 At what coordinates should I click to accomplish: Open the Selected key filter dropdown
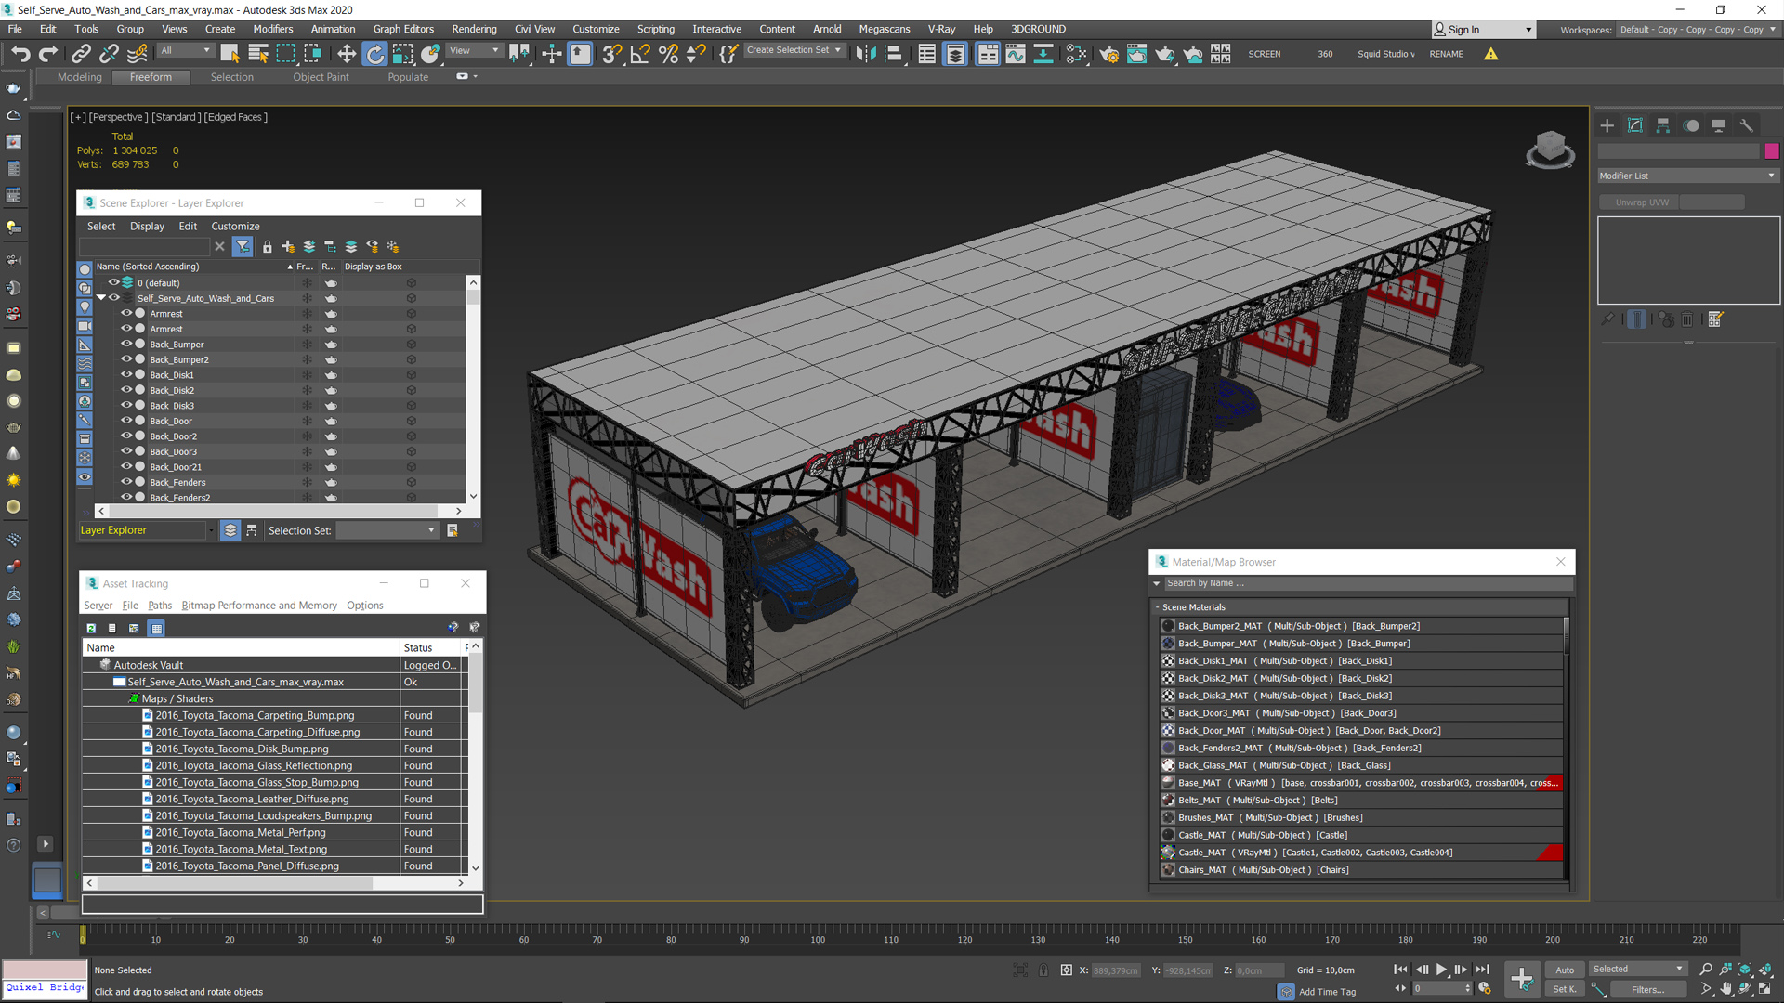[1638, 969]
